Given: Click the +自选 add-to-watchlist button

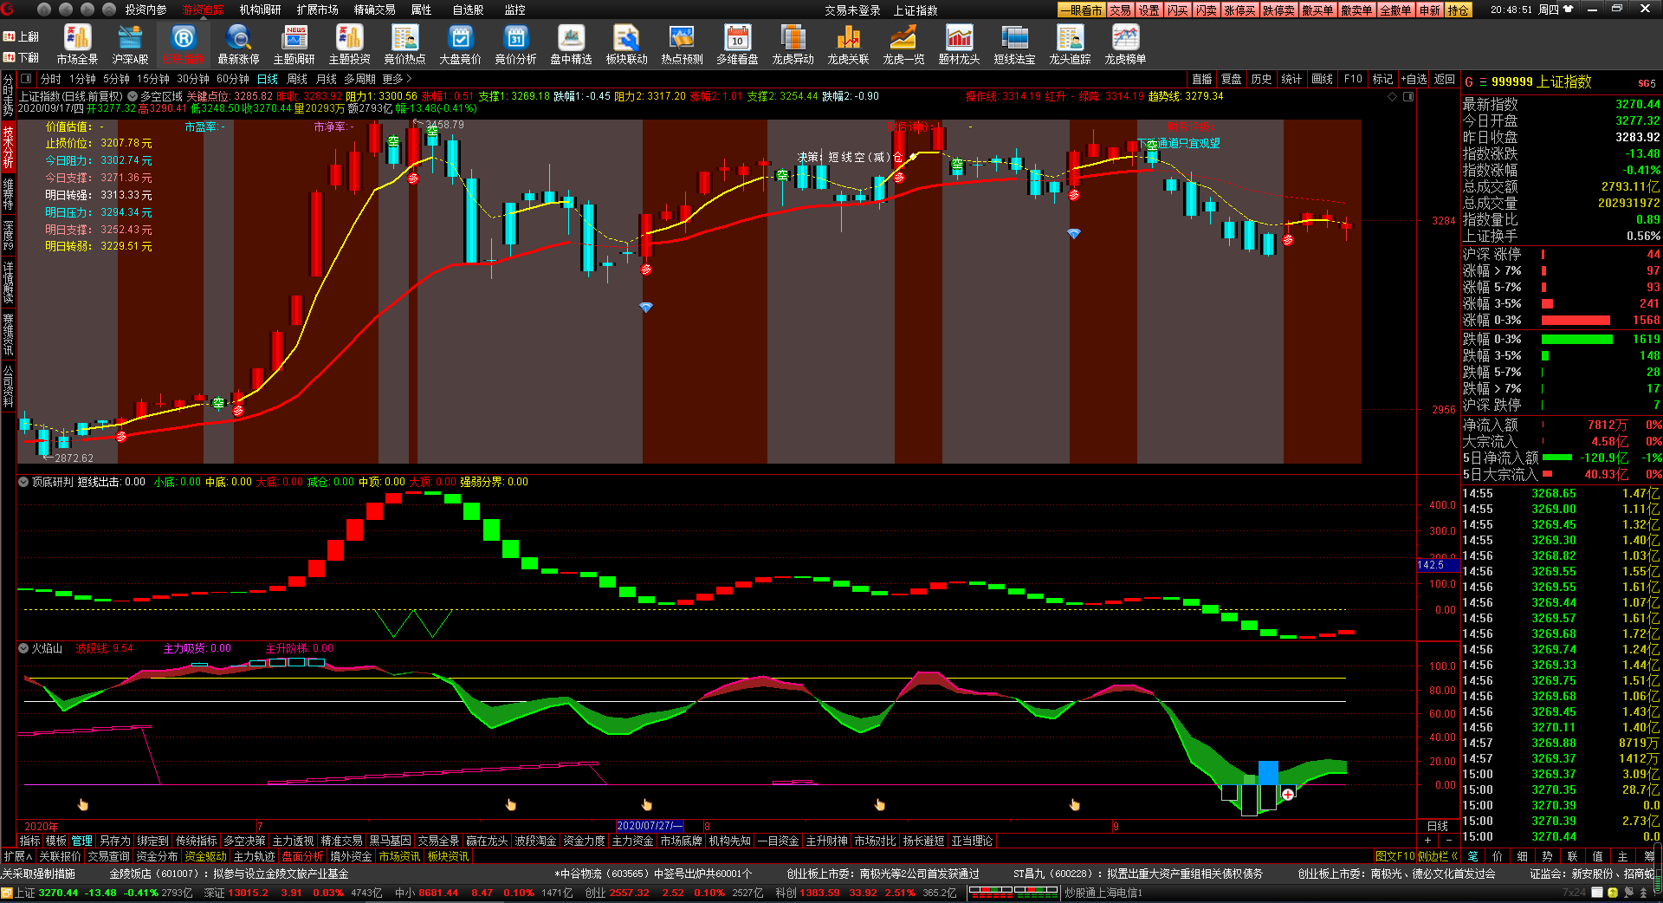Looking at the screenshot, I should (x=1414, y=79).
